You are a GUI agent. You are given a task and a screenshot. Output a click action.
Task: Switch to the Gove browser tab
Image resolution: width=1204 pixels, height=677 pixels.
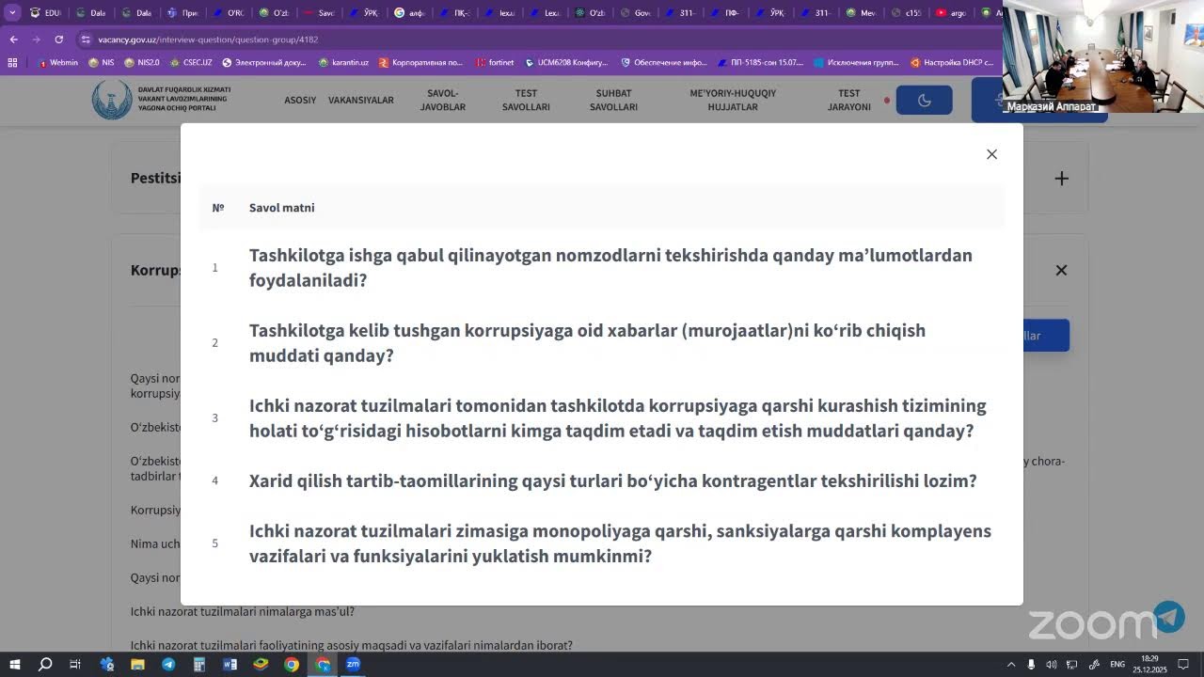click(636, 13)
